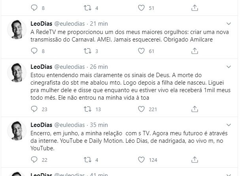Image resolution: width=240 pixels, height=176 pixels.
Task: Reply to the tweet about sinais de Deus
Action: coord(34,110)
